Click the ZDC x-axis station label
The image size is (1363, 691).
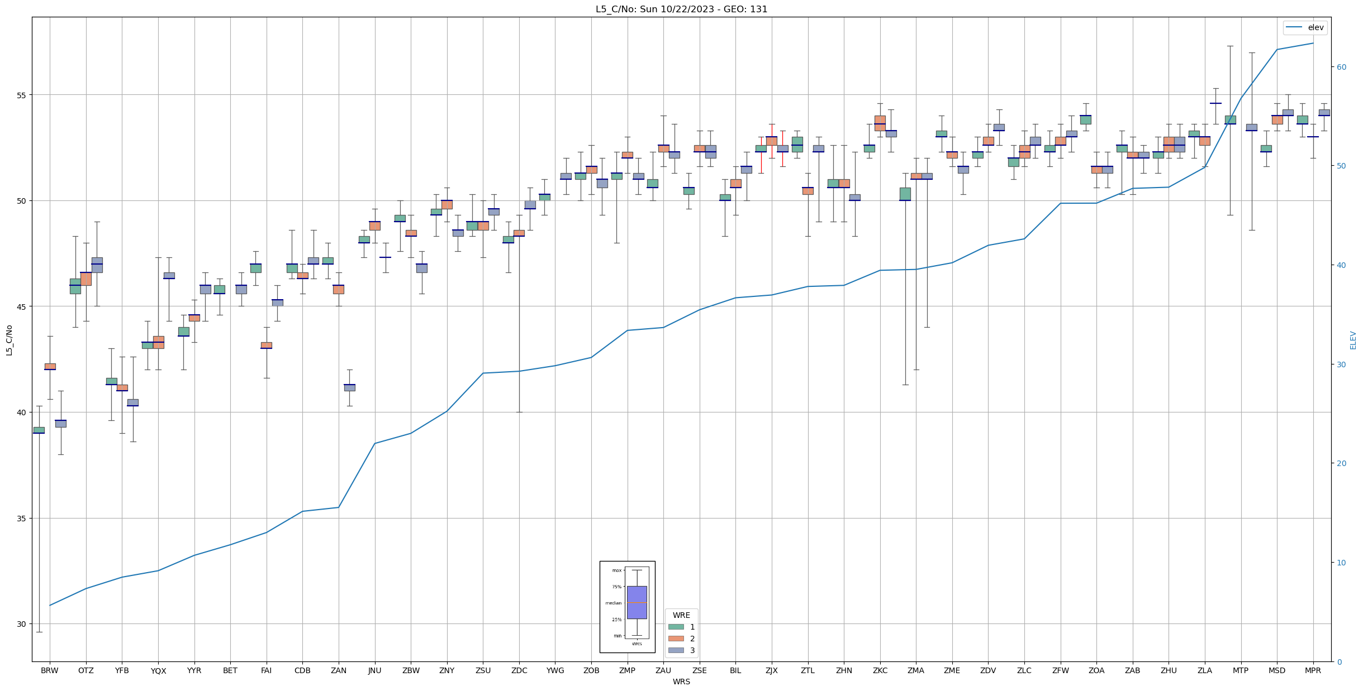[x=519, y=670]
